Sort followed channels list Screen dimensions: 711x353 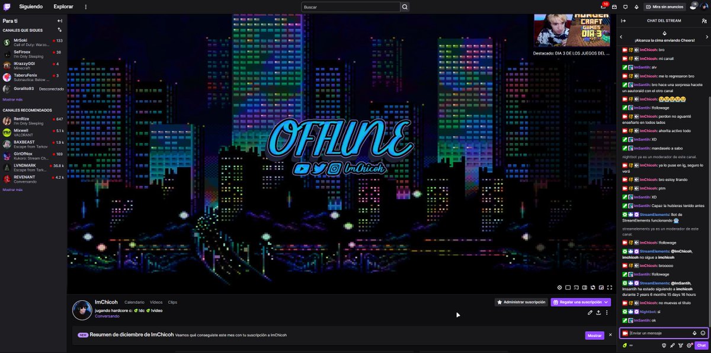(60, 30)
